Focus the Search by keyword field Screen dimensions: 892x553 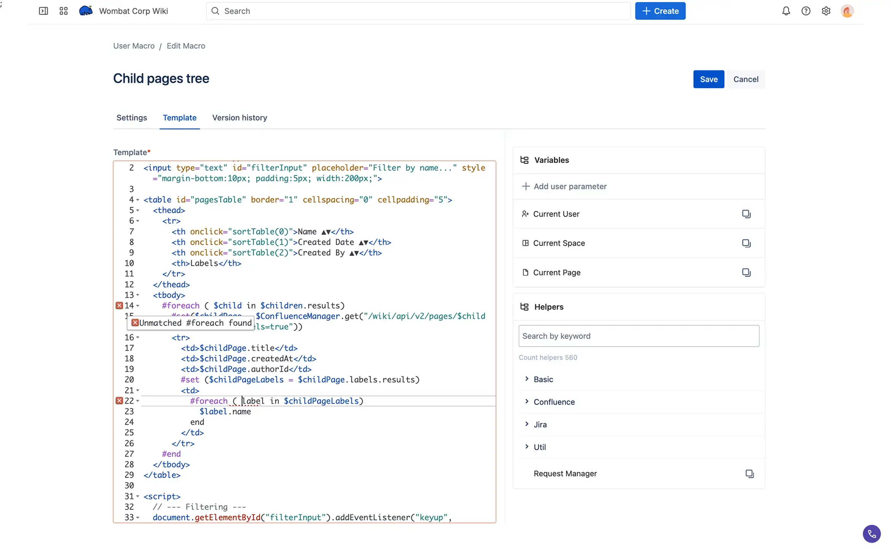(x=639, y=336)
